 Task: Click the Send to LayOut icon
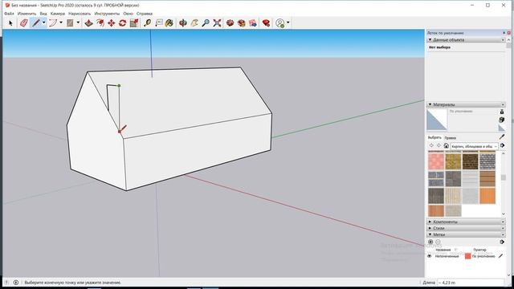point(253,23)
